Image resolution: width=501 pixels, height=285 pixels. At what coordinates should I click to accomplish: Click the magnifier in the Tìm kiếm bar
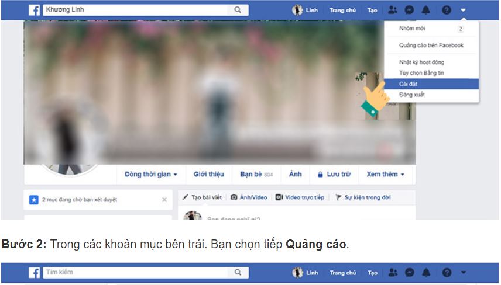(x=238, y=272)
